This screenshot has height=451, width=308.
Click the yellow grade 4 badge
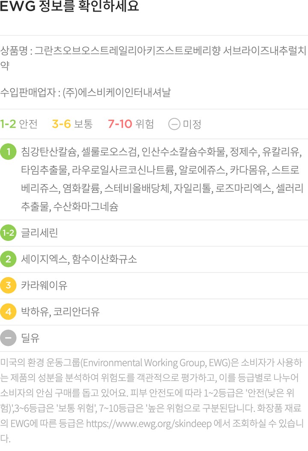point(8,312)
